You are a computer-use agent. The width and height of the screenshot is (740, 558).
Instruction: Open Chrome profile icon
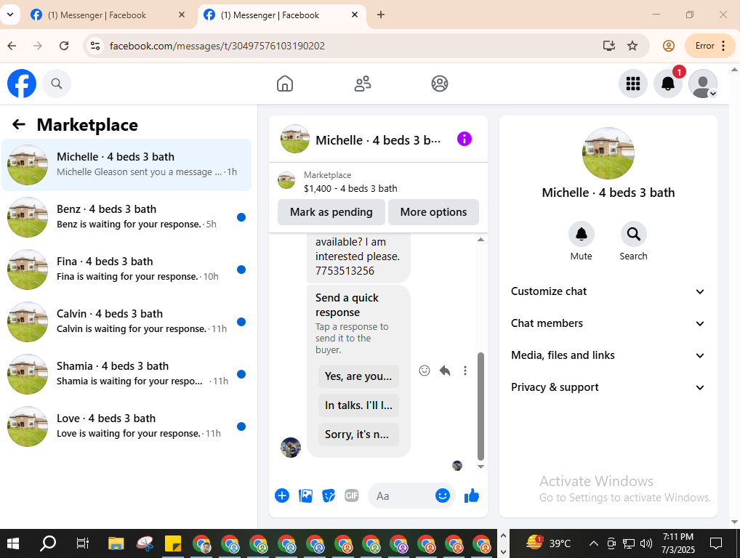click(668, 46)
